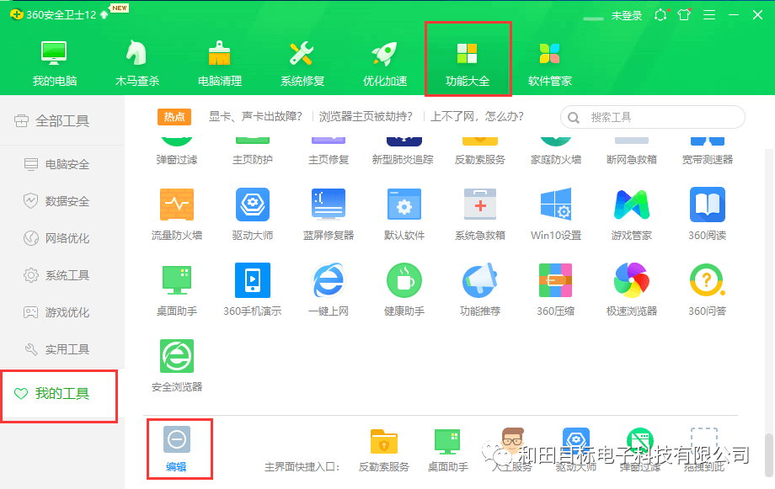Open 断网急救箱 tool

(x=632, y=152)
